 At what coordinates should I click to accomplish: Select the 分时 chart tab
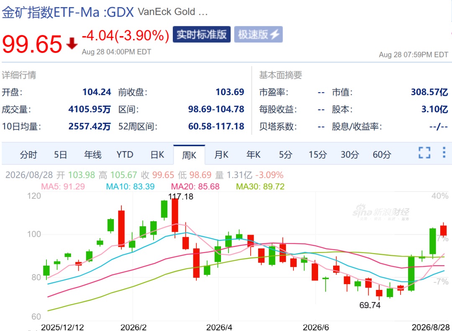(x=28, y=155)
